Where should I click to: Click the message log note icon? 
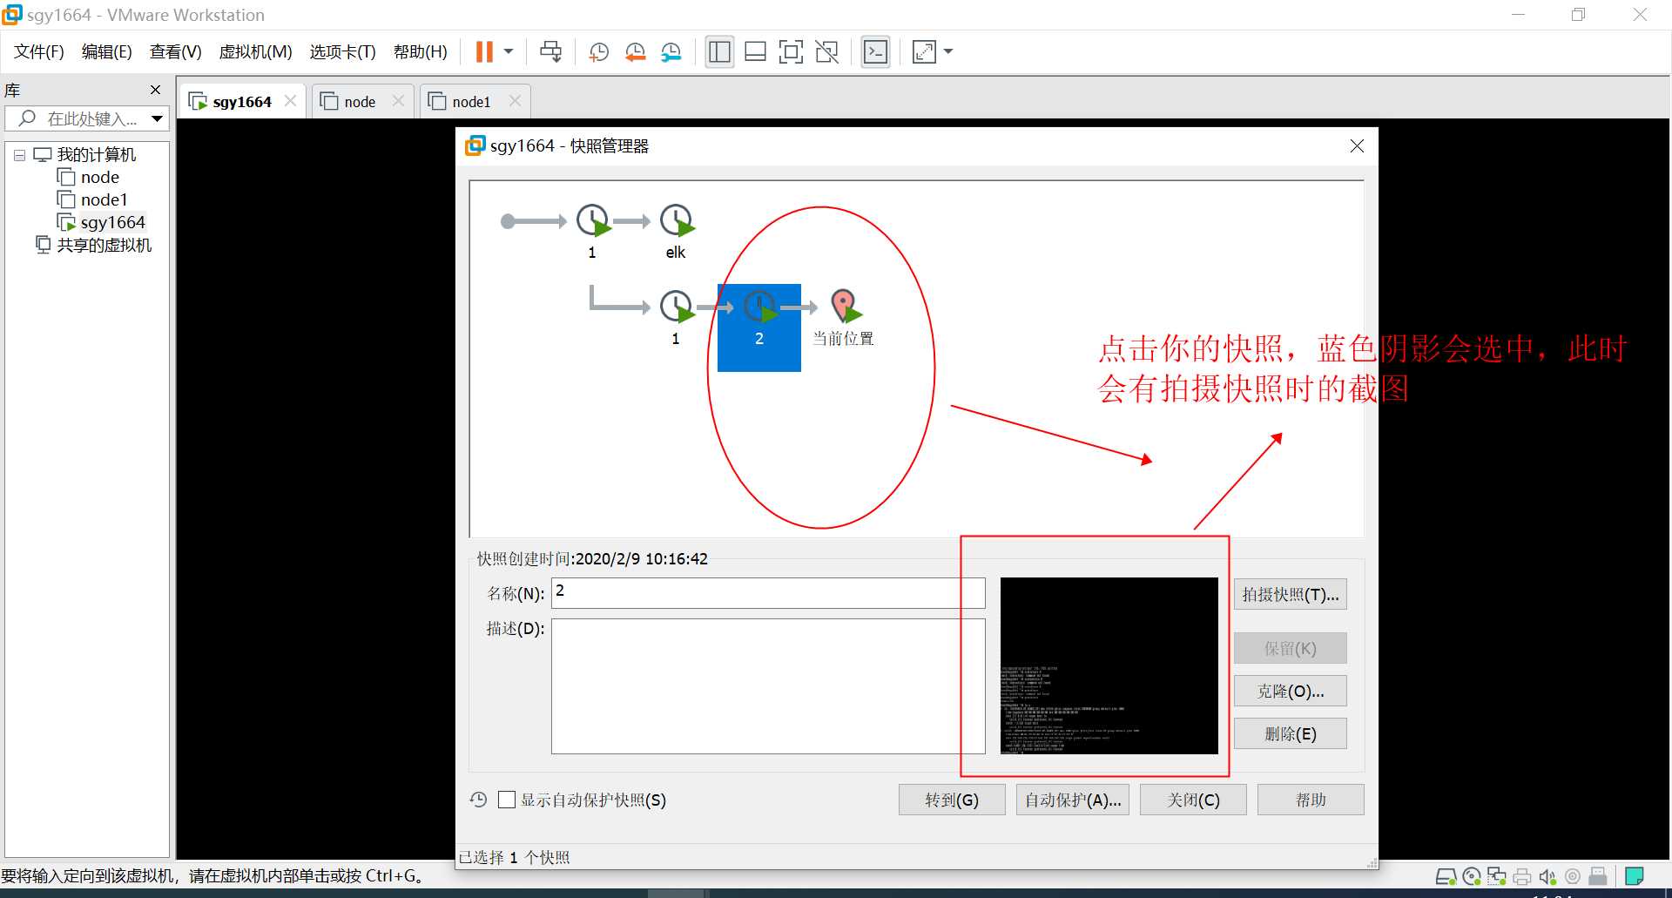(1634, 876)
